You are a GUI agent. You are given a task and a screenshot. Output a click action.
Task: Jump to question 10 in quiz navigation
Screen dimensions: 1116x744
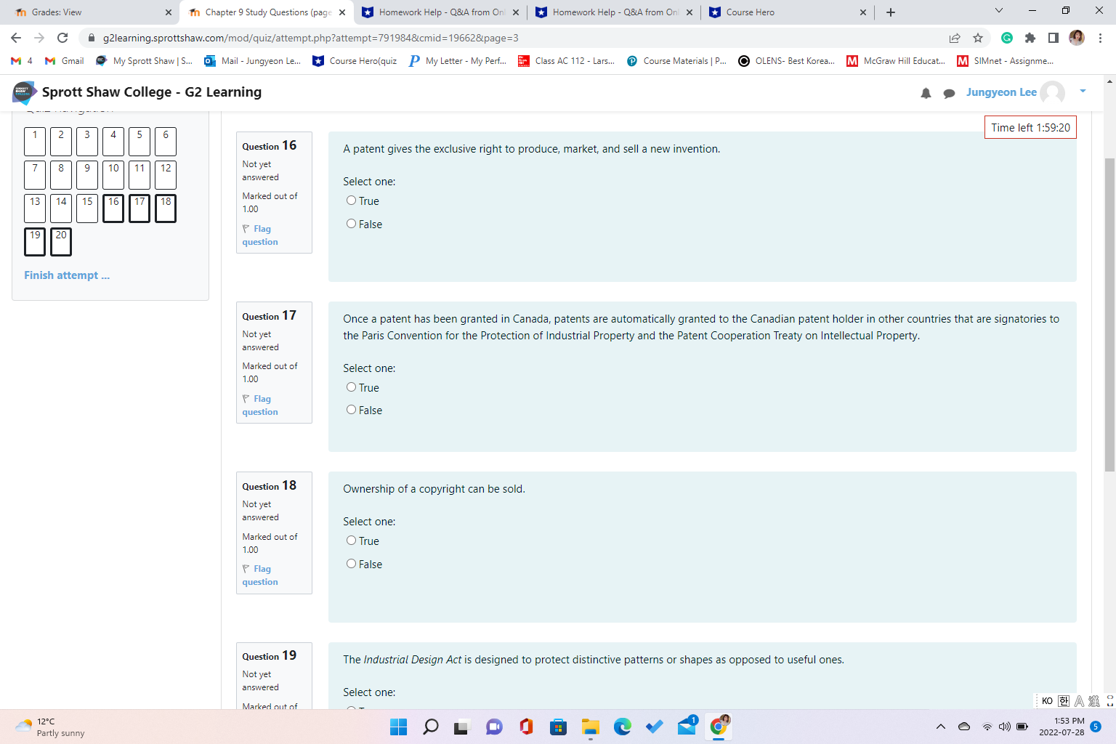click(x=113, y=175)
